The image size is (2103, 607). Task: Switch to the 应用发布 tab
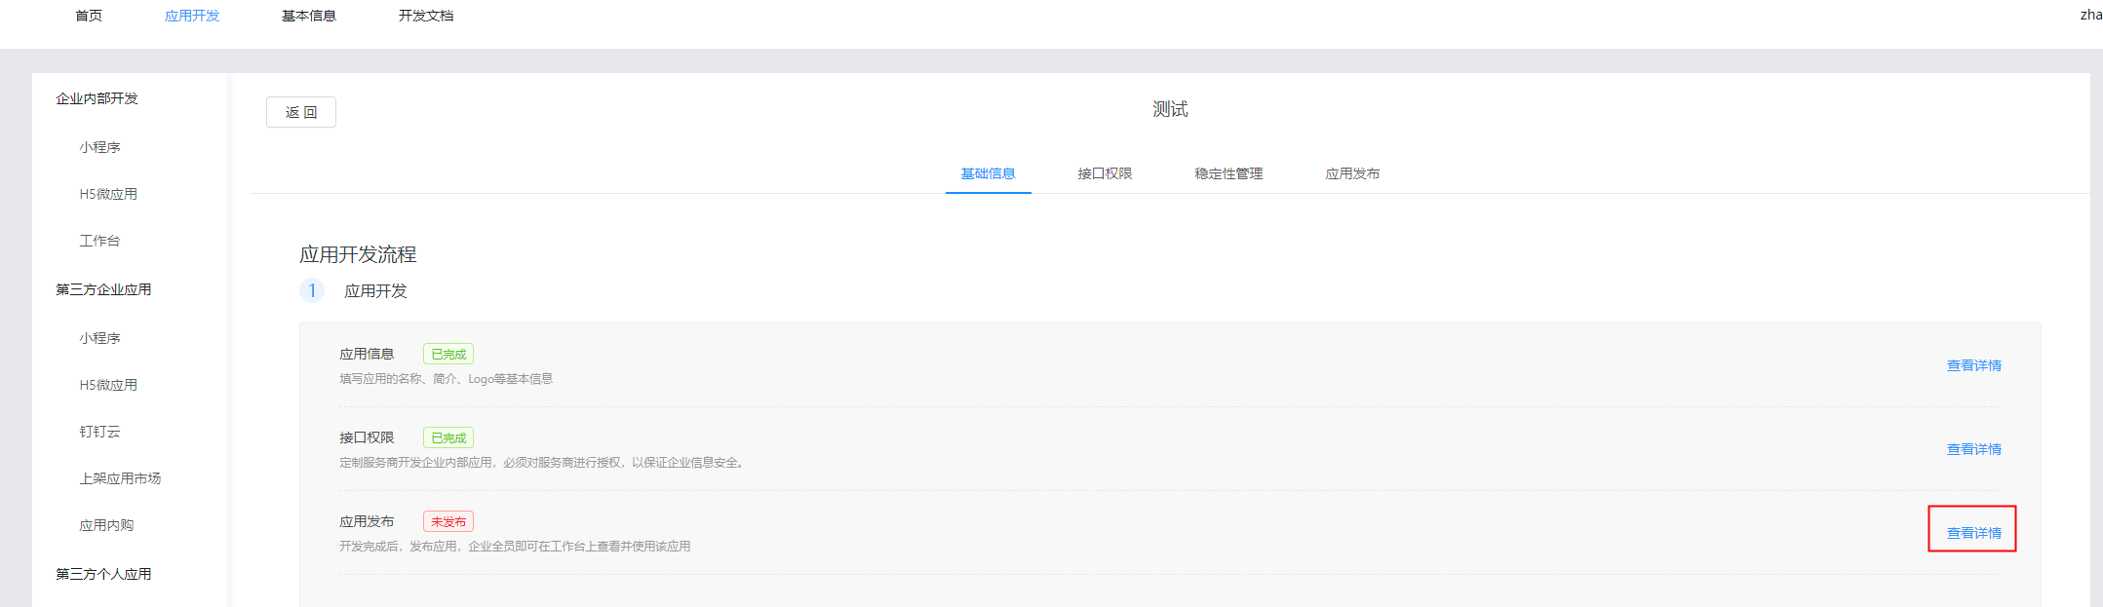click(x=1352, y=173)
